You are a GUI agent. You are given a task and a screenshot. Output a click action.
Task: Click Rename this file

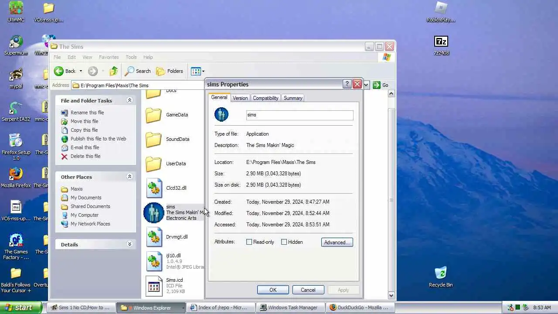click(x=87, y=113)
